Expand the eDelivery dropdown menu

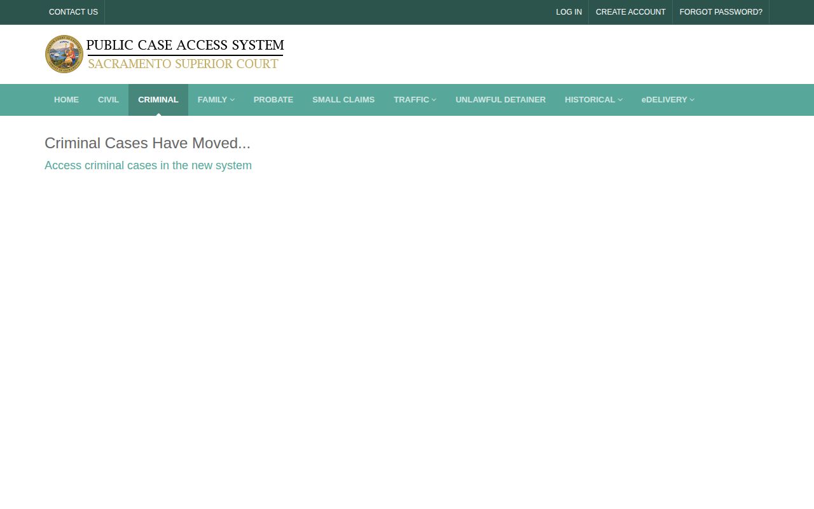[668, 100]
